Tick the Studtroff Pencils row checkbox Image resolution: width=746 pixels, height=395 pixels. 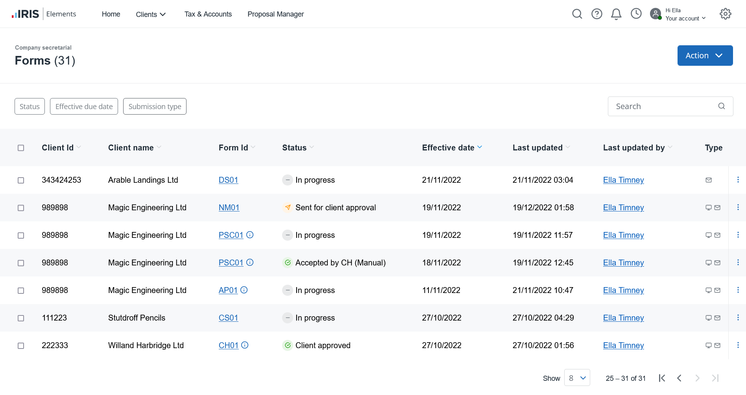tap(21, 318)
